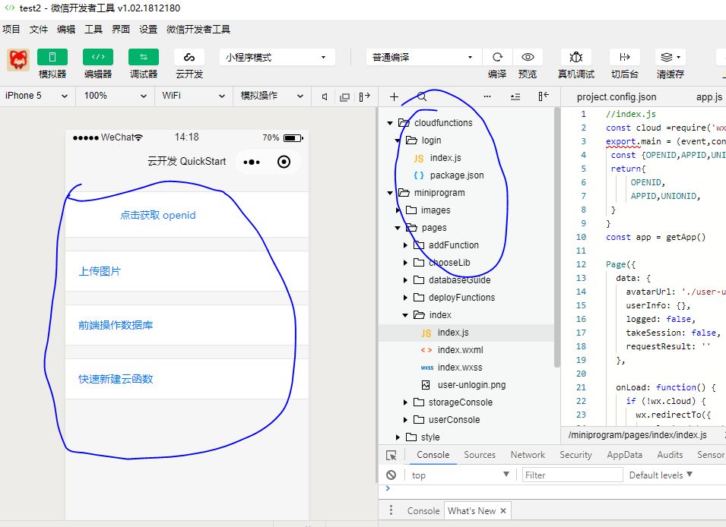726x527 pixels.
Task: Open the 设置 menu
Action: click(x=148, y=29)
